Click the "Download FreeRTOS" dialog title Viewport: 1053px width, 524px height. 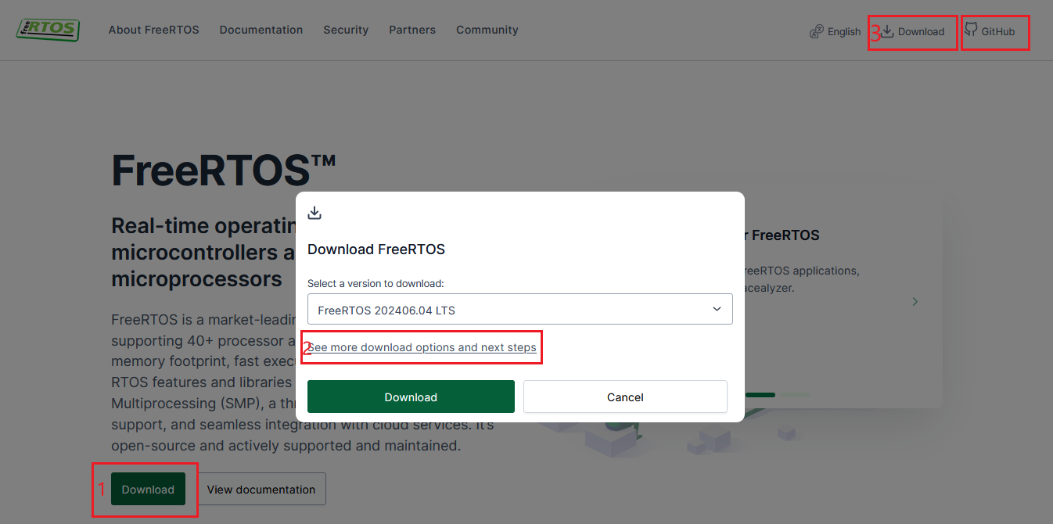click(376, 249)
